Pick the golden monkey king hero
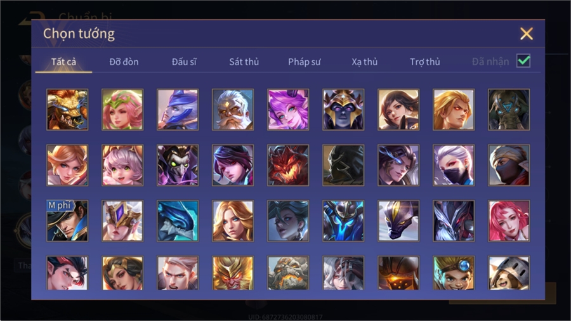Screen dimensions: 571x321 [x=233, y=273]
